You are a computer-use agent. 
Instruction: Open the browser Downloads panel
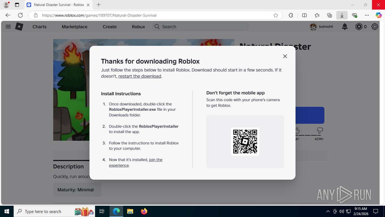(342, 15)
